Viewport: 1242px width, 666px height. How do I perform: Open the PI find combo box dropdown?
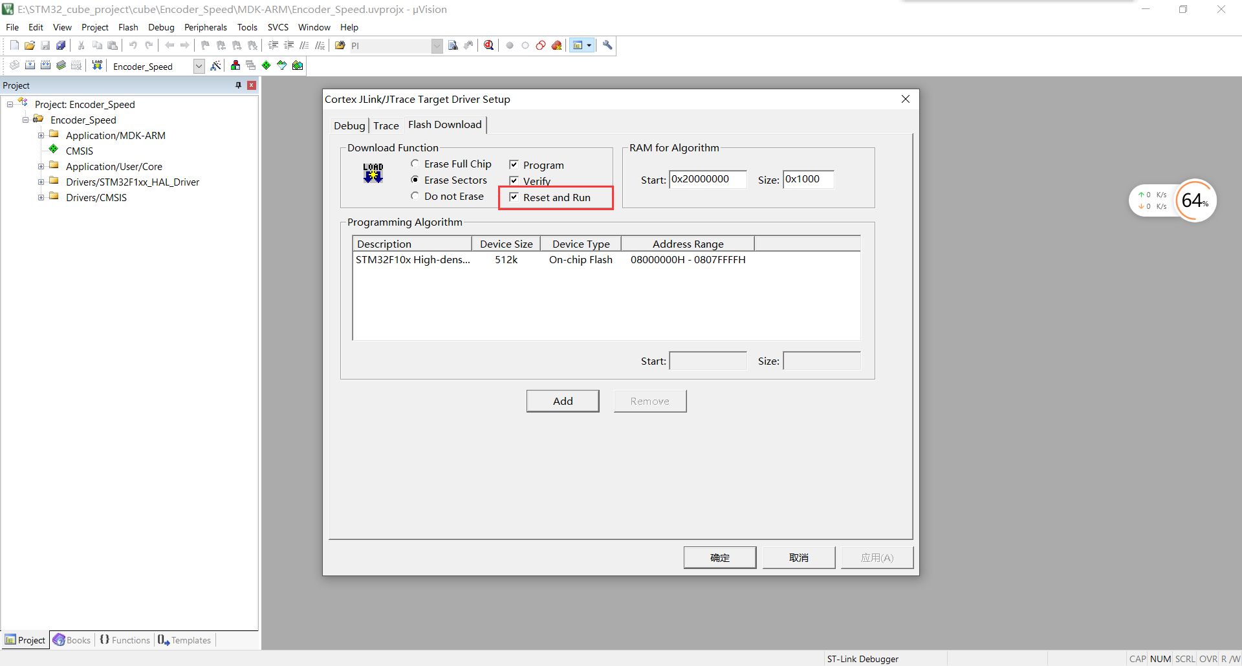coord(437,46)
